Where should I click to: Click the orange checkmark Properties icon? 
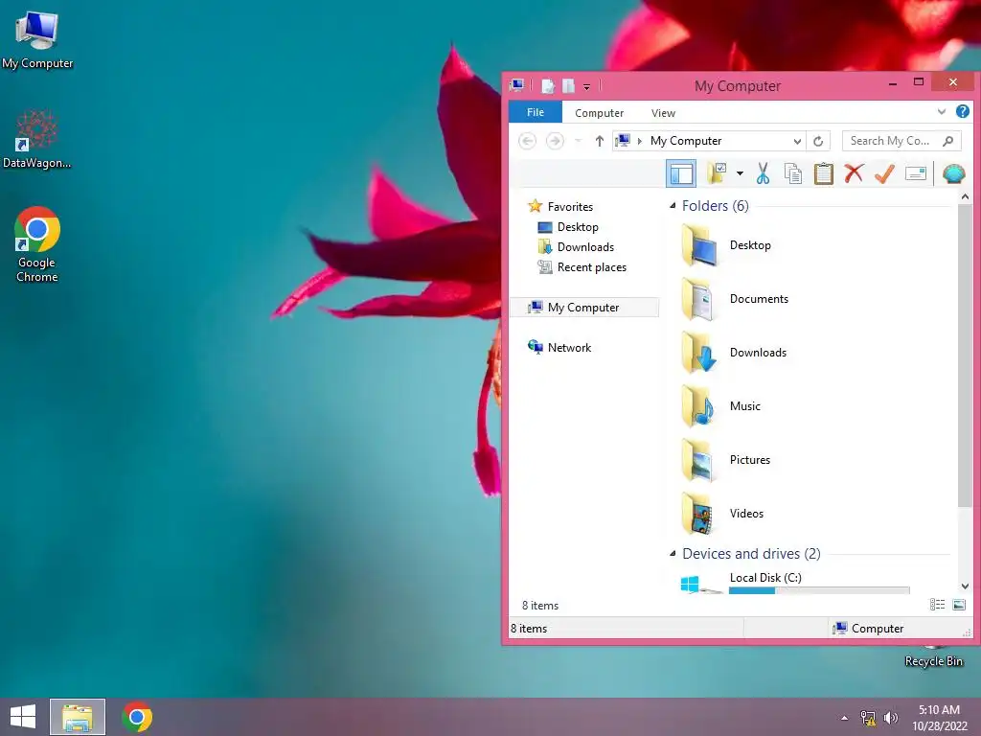884,173
